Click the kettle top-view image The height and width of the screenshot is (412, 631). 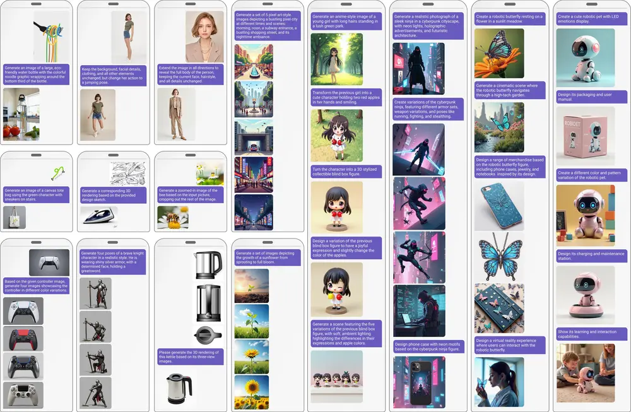[208, 335]
